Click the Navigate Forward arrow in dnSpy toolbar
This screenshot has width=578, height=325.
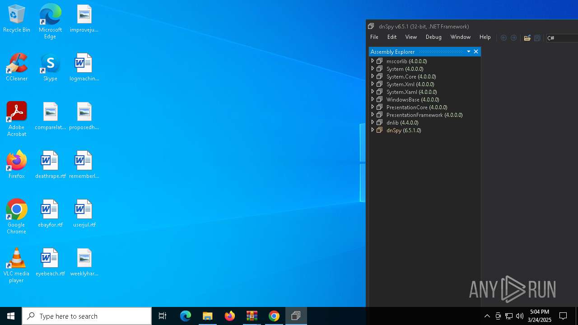point(513,38)
